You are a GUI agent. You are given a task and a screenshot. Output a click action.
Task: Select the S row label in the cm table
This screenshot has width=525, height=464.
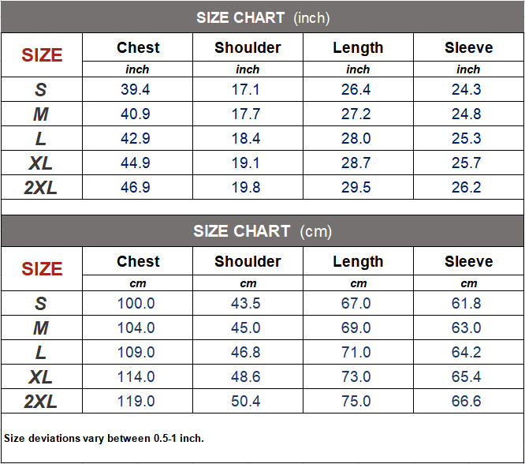41,304
